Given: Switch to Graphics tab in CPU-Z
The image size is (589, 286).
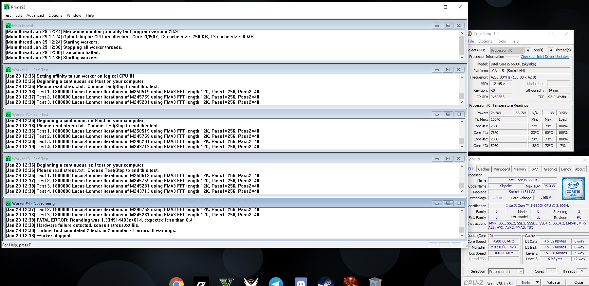Looking at the screenshot, I should (550, 169).
